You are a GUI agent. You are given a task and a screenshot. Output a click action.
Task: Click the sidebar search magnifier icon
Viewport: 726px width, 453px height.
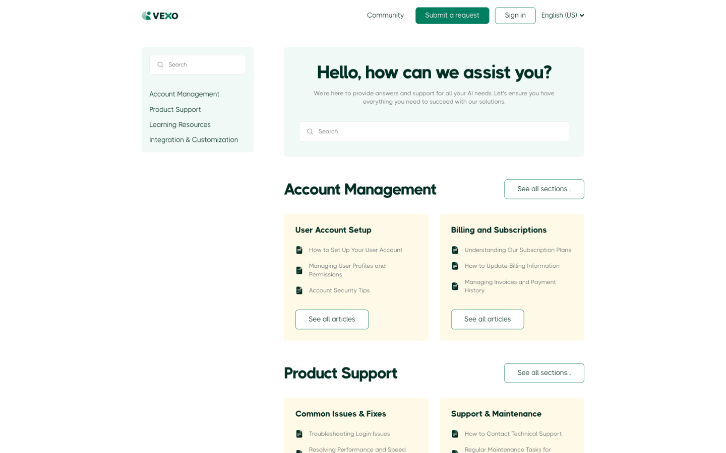coord(160,65)
